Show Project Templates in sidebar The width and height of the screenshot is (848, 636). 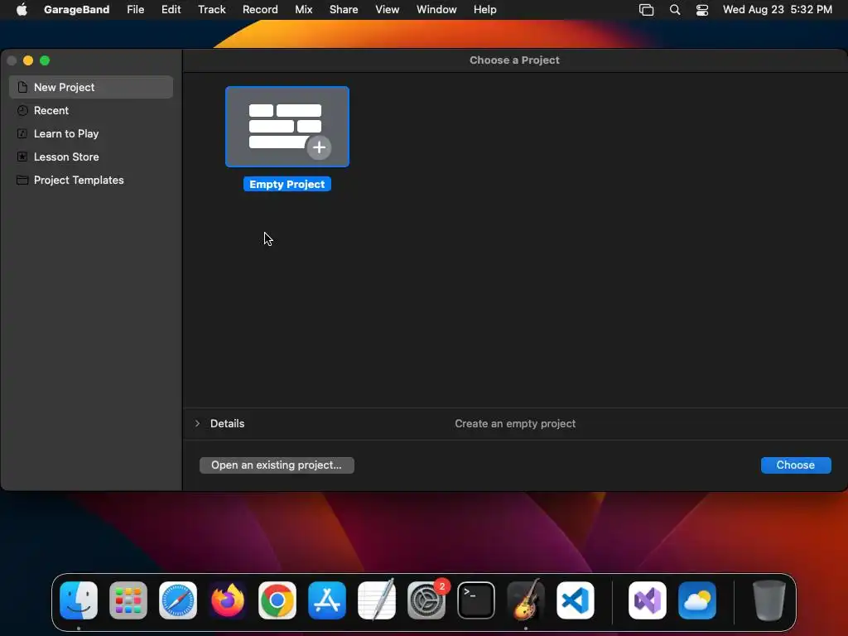pos(91,180)
